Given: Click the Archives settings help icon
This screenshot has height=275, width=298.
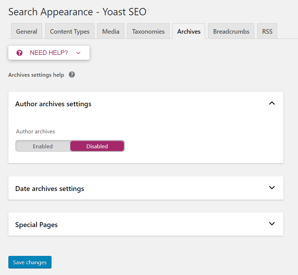Looking at the screenshot, I should click(72, 75).
